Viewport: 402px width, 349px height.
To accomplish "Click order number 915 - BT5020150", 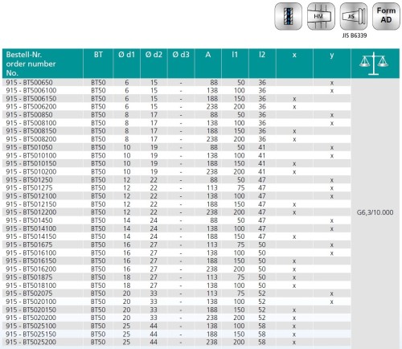I will point(31,310).
